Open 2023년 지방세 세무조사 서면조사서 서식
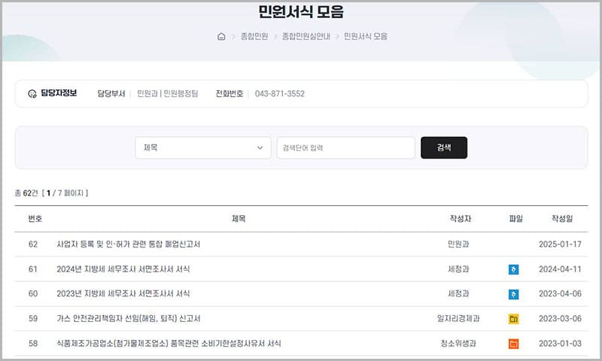Screen dimensions: 602x361 [x=123, y=294]
